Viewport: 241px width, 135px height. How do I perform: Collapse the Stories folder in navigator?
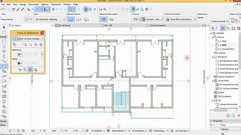(x=213, y=37)
